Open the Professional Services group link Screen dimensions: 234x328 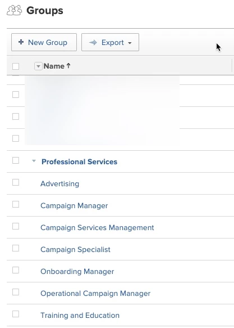point(79,161)
